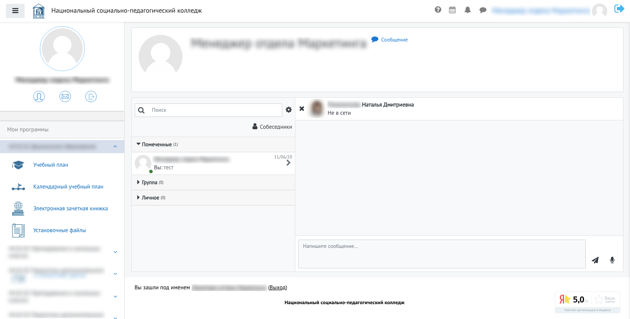Click the envelope icon under the profile photo

(x=65, y=96)
